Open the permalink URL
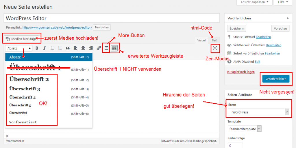 click(57, 28)
